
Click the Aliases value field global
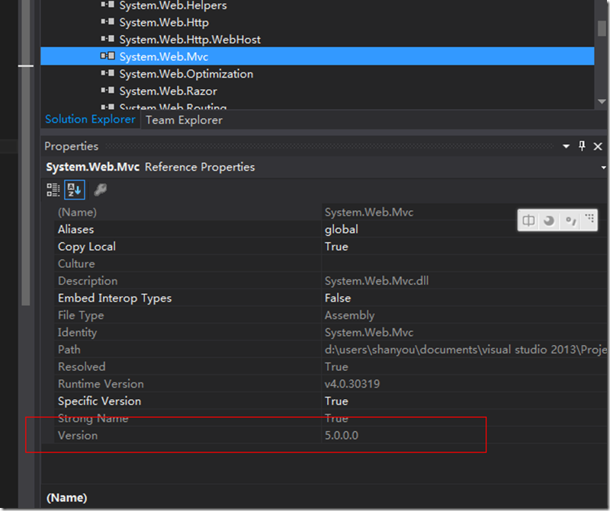pyautogui.click(x=342, y=229)
